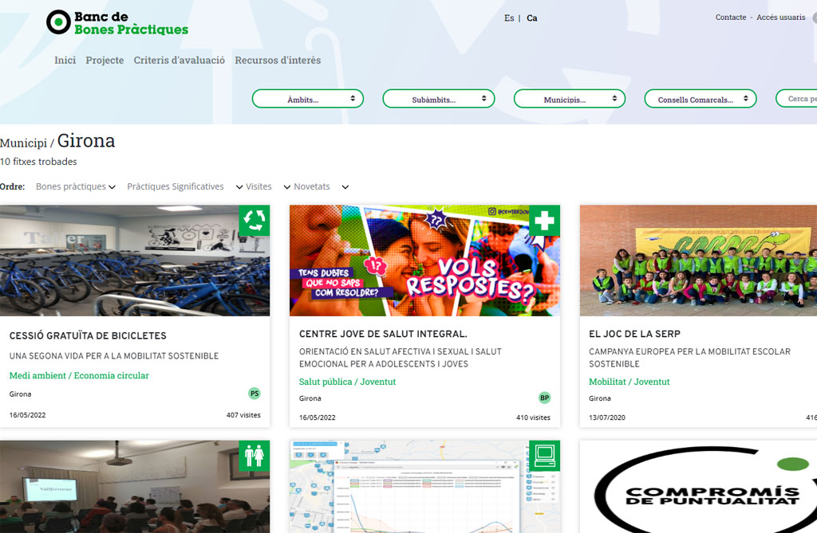
Task: Switch language to Spanish (Es)
Action: click(x=509, y=18)
